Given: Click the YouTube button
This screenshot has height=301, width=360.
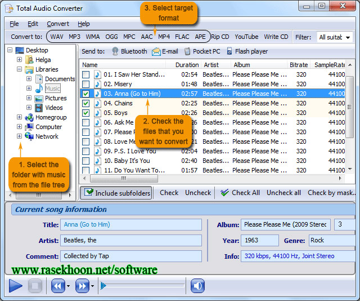Looking at the screenshot, I should point(246,37).
